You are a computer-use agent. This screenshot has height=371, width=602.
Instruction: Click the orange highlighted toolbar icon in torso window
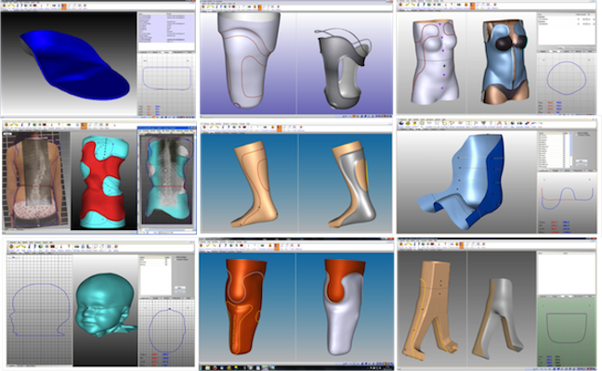(473, 6)
